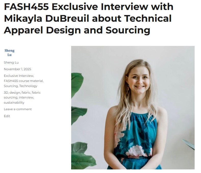The height and width of the screenshot is (173, 201).
Task: Select the Technology category link
Action: click(28, 86)
